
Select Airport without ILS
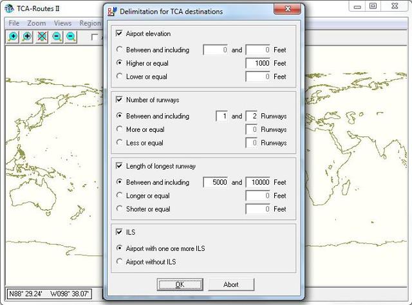pyautogui.click(x=119, y=261)
